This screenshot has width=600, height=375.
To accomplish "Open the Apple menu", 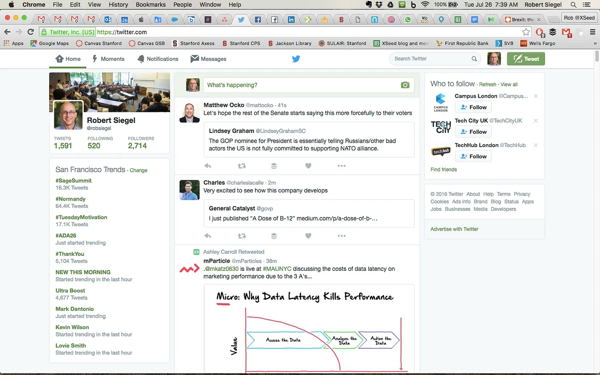I will pos(12,5).
